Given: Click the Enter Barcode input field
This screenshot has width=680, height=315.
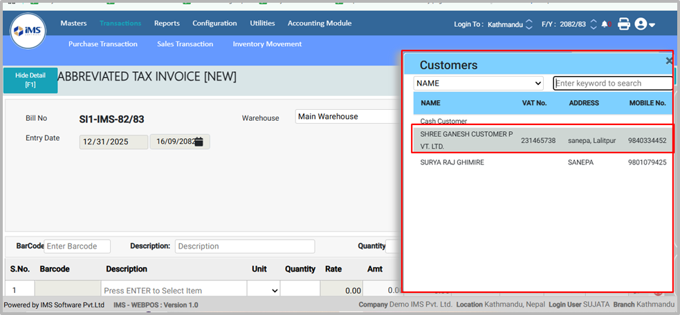Looking at the screenshot, I should 77,247.
